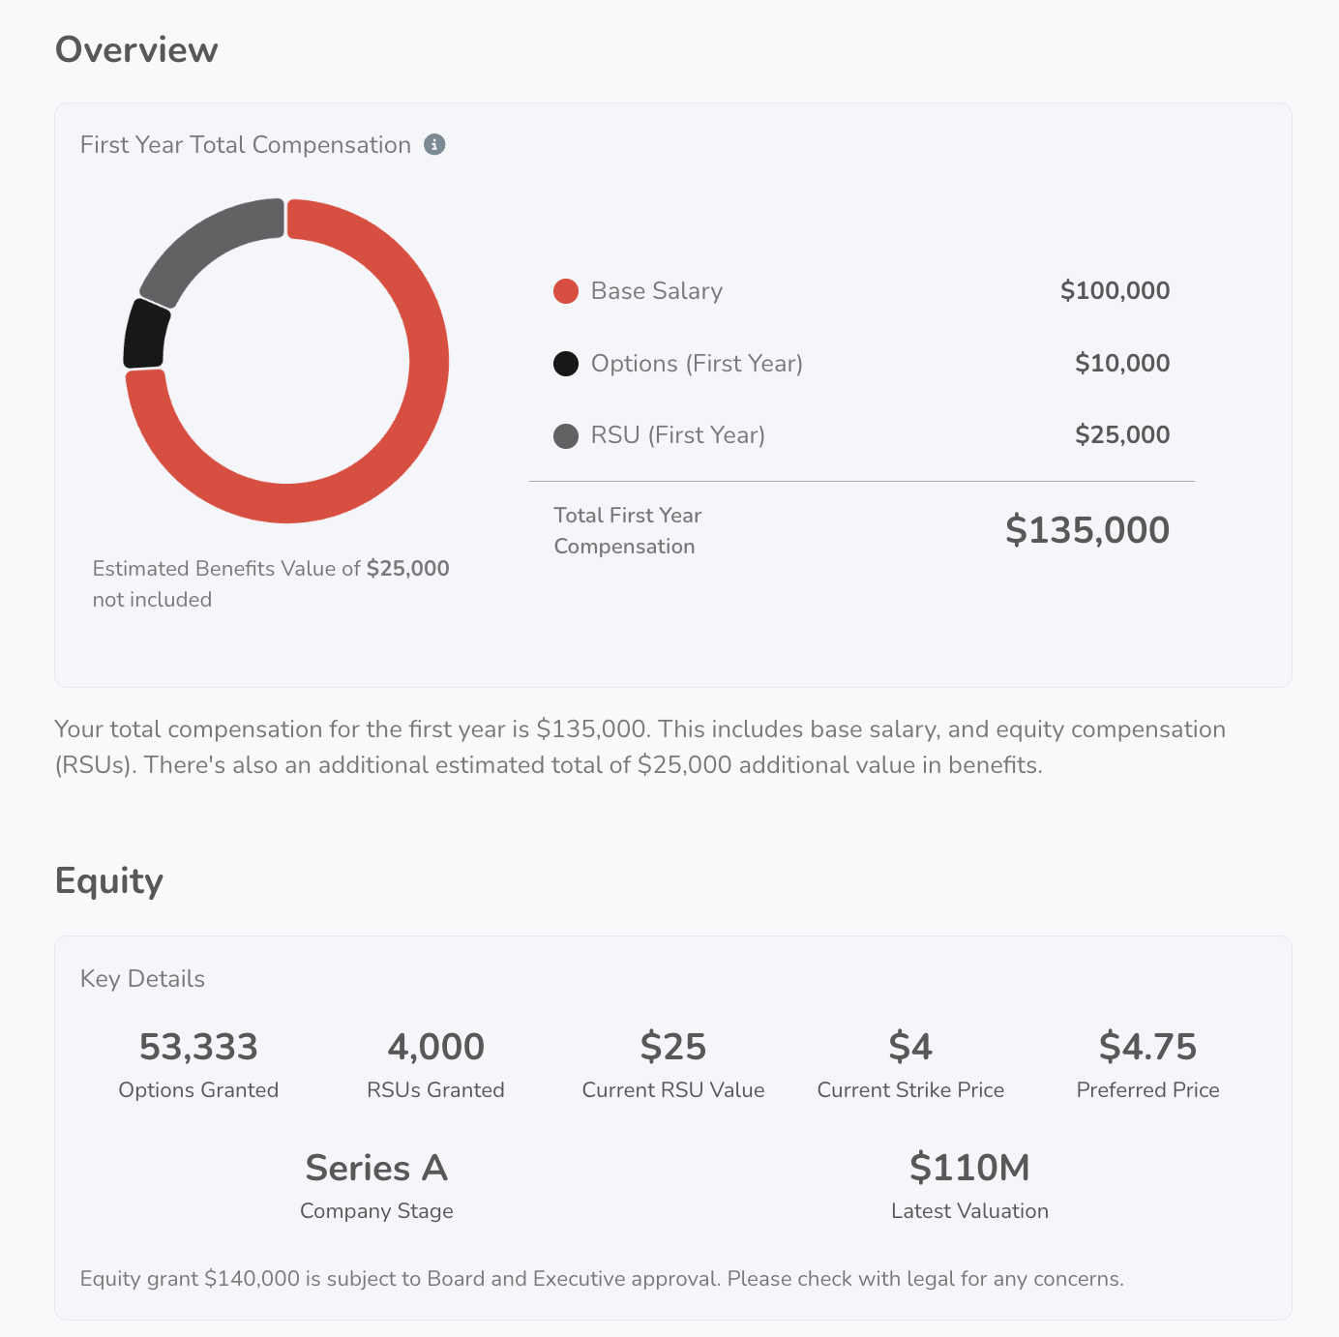Click the Series A Company Stage value
The height and width of the screenshot is (1337, 1339).
tap(376, 1168)
